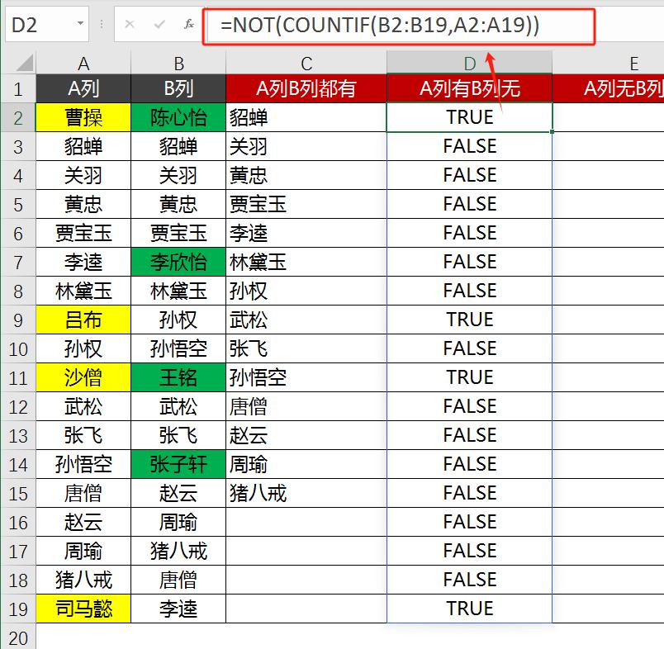Click the header cell A列有B列无
This screenshot has height=649, width=664.
click(469, 88)
